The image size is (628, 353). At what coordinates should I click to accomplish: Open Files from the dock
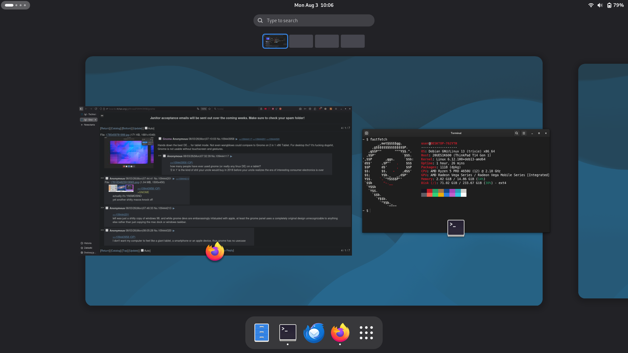[262, 333]
